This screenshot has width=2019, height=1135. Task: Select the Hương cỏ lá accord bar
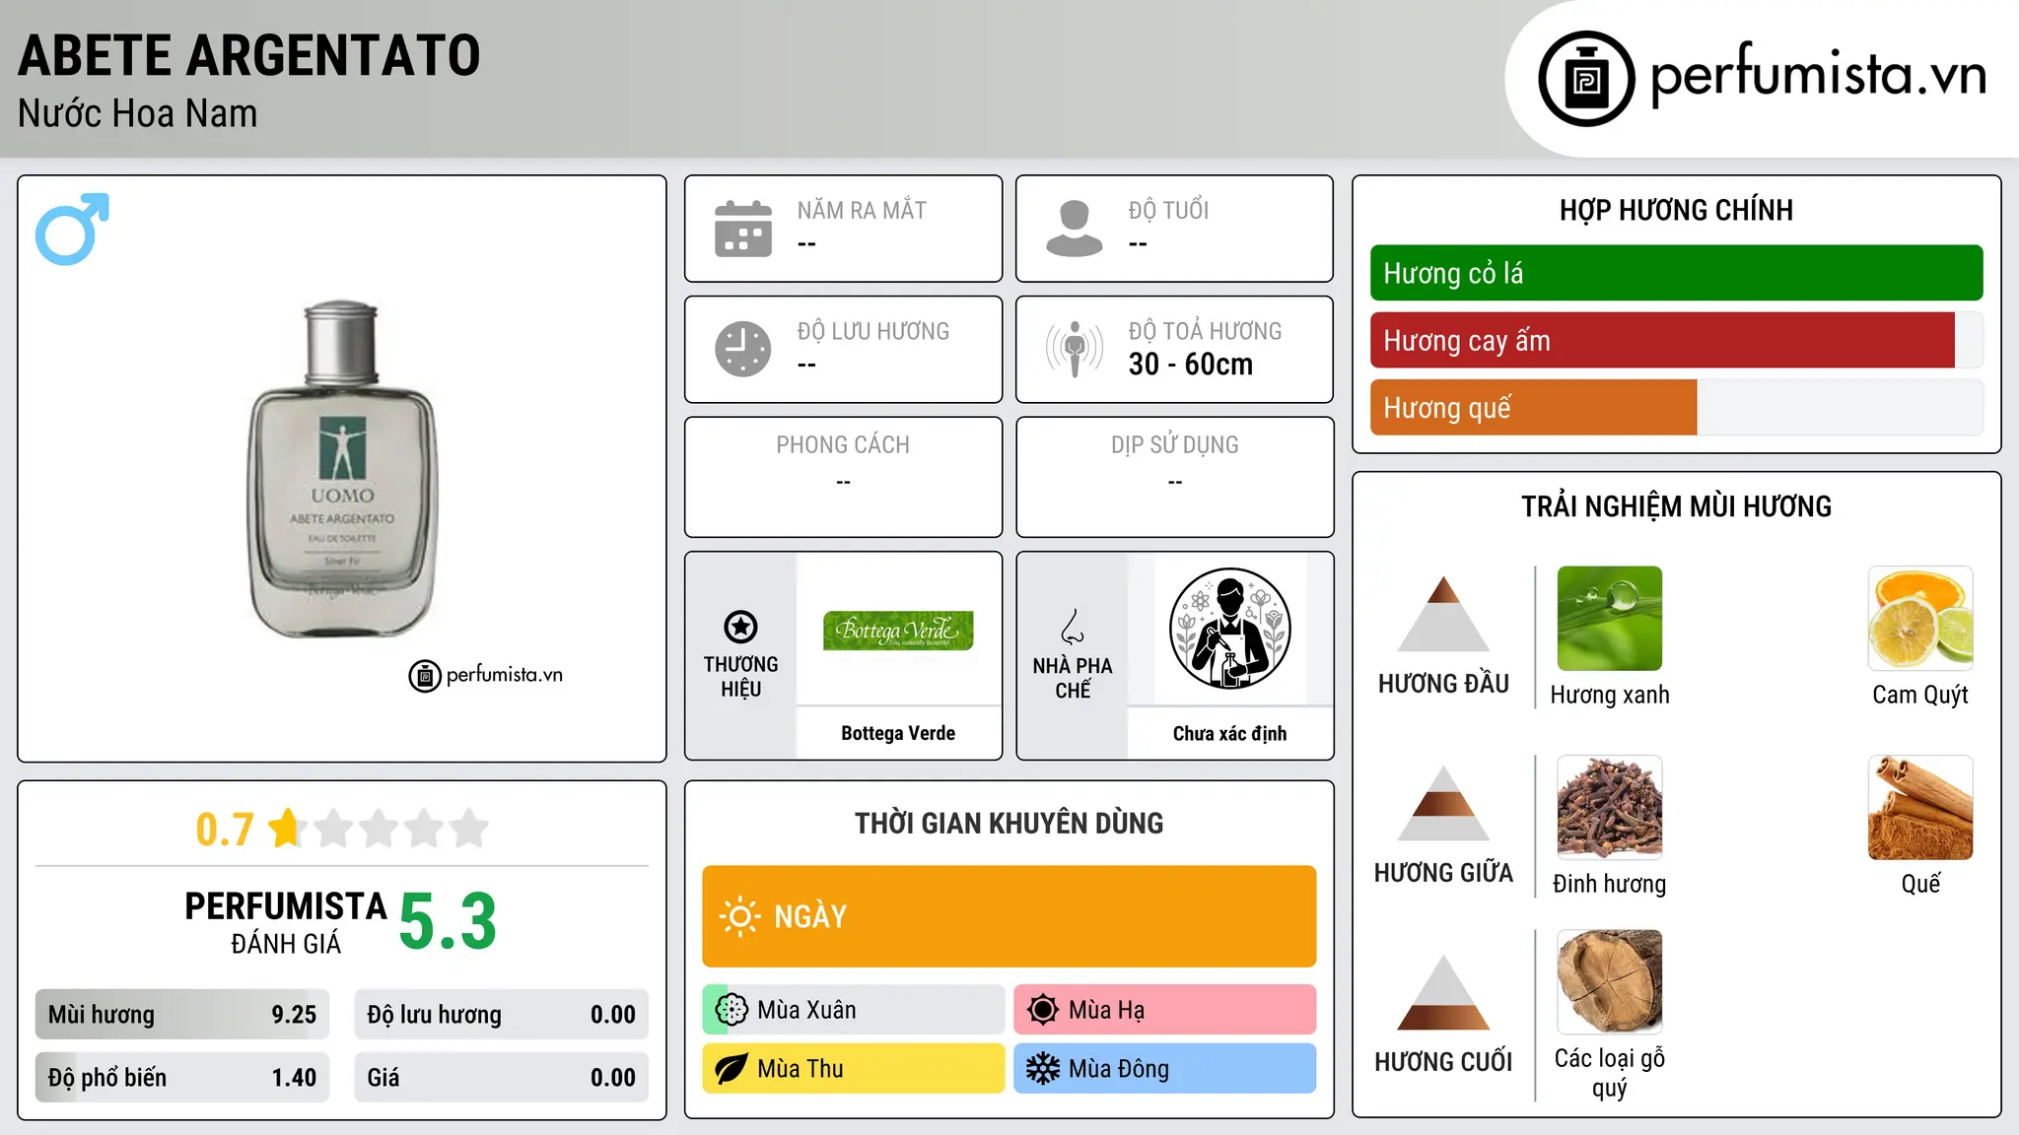click(1676, 273)
